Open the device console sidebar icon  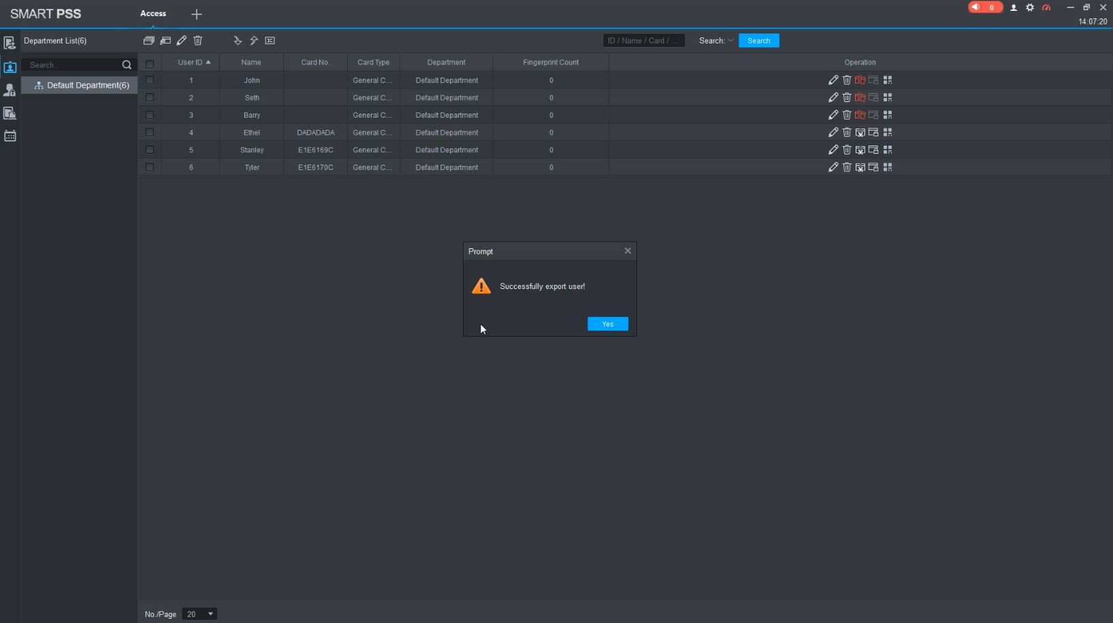point(10,44)
